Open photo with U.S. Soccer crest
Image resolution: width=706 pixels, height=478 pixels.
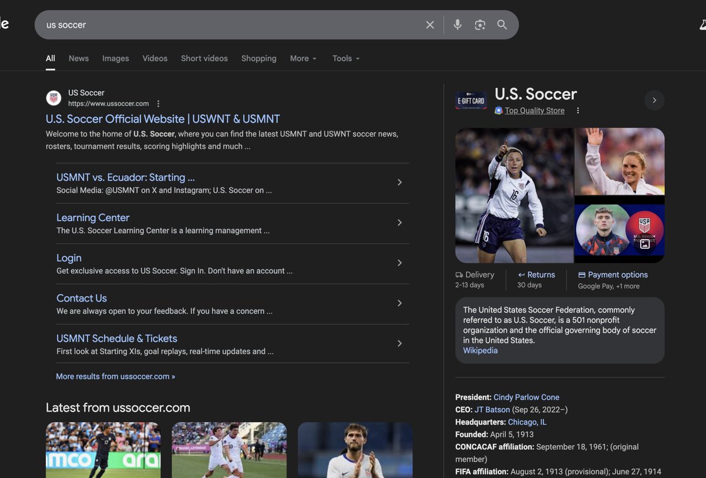tap(620, 230)
